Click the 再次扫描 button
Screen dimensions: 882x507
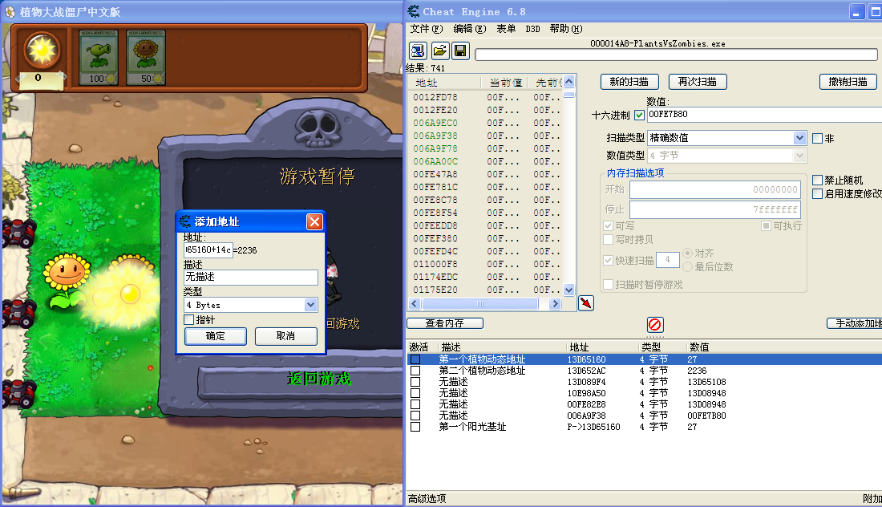pyautogui.click(x=698, y=82)
